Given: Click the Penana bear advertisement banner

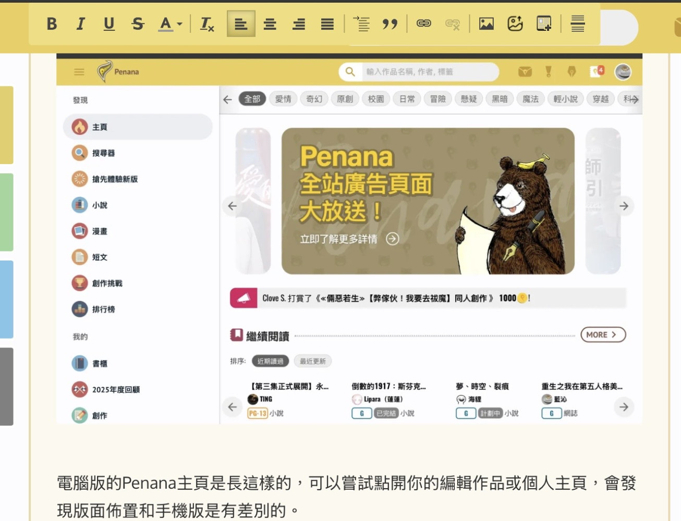Looking at the screenshot, I should tap(428, 201).
